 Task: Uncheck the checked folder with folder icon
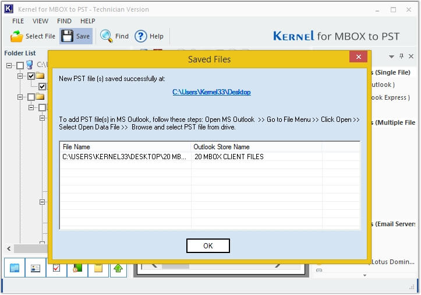(x=31, y=76)
